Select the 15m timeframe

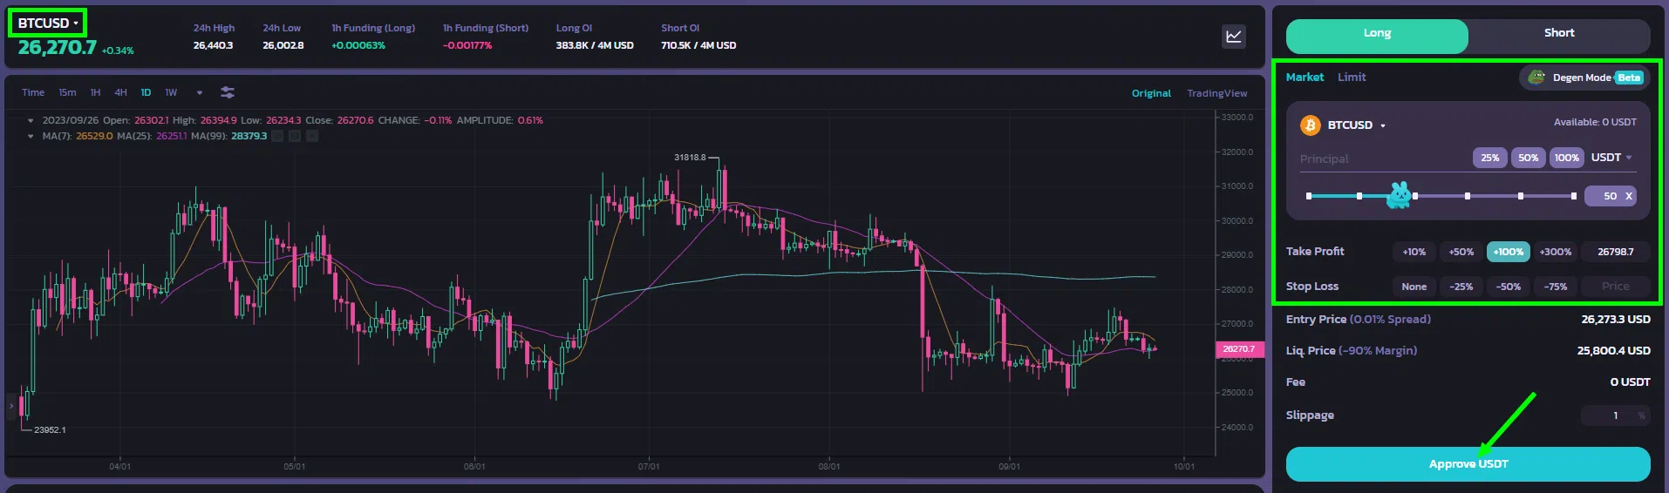67,92
